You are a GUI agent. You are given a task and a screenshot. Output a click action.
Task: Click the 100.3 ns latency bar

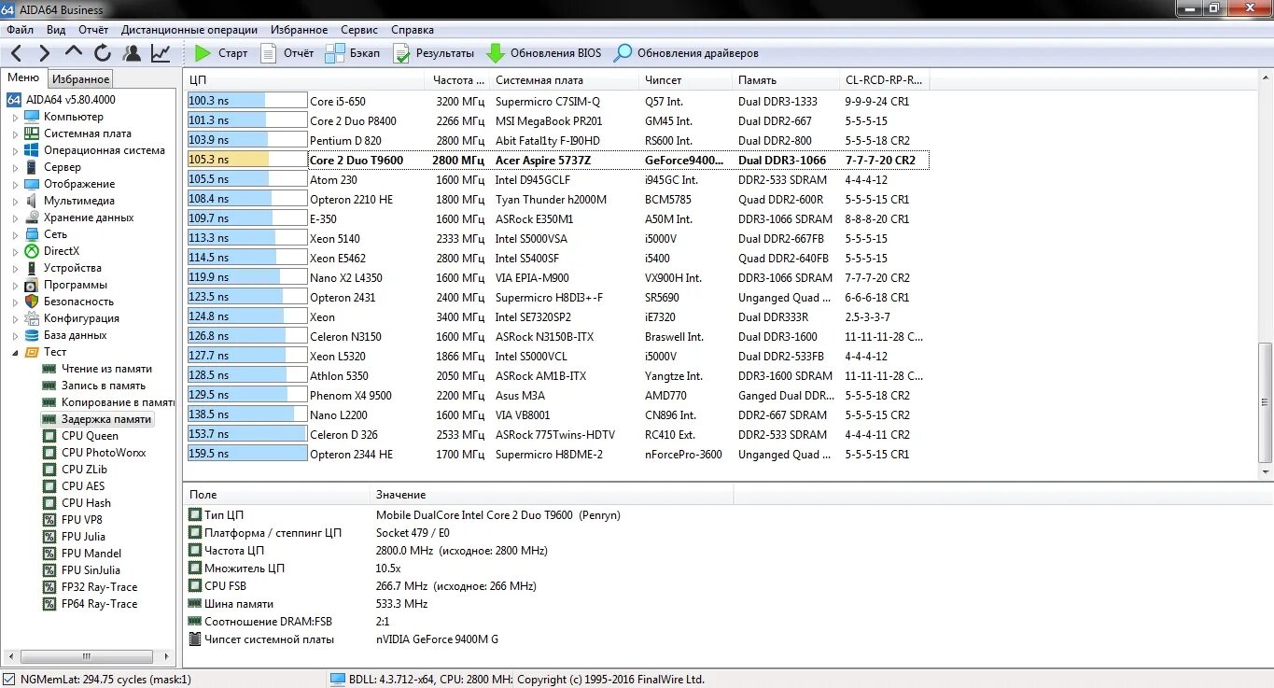coord(247,101)
